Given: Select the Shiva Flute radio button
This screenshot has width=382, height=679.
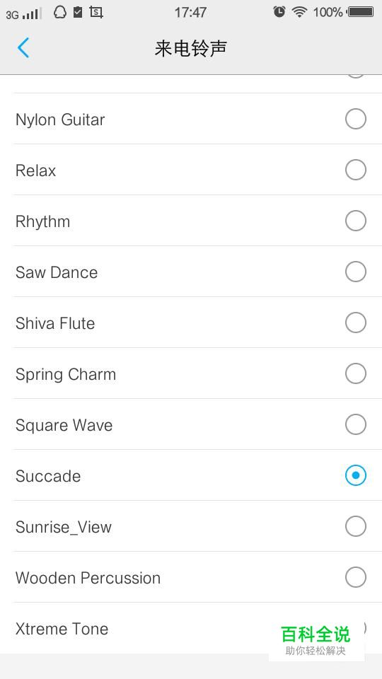Looking at the screenshot, I should 356,323.
